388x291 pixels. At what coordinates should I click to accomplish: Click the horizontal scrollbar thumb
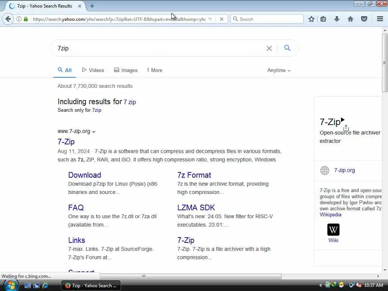191,276
